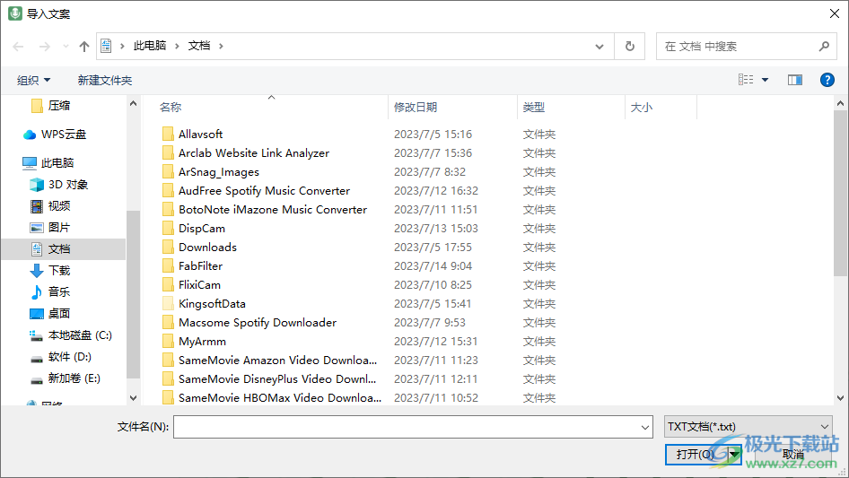Screen dimensions: 849x478
Task: Select the Arclab Website Link Analyzer folder icon
Action: 169,152
